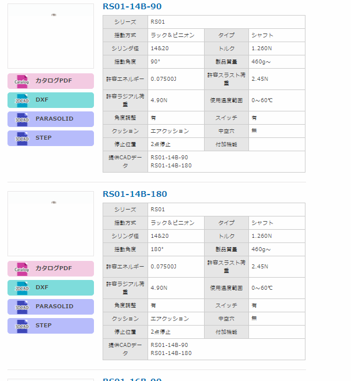
Task: Click the Catalog icon for RS01-14B-180
Action: pos(22,269)
